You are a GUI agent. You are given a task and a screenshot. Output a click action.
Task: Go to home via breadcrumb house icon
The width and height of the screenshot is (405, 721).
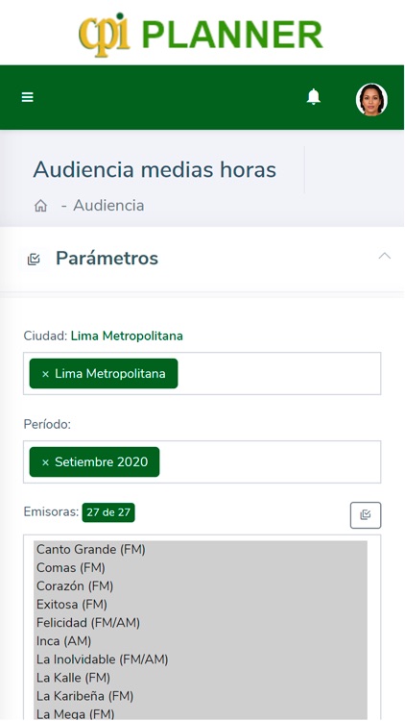coord(41,206)
